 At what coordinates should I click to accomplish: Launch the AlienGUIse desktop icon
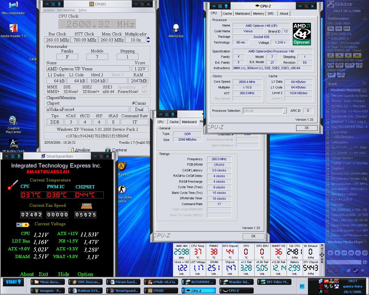[x=176, y=31]
